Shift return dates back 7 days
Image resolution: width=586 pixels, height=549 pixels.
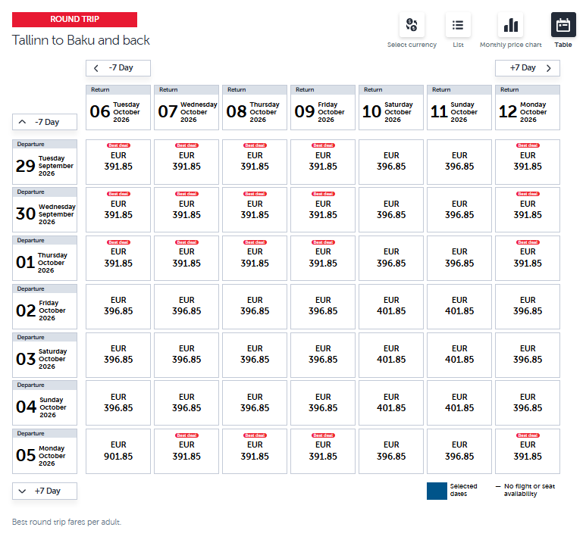click(x=118, y=68)
